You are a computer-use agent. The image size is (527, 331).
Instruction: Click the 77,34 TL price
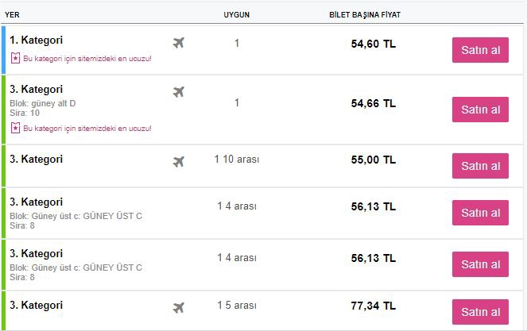374,306
